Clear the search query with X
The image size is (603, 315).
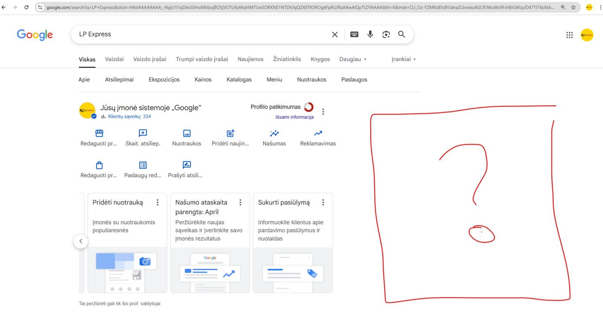click(335, 34)
